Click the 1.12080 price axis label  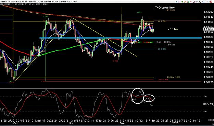click(x=209, y=12)
